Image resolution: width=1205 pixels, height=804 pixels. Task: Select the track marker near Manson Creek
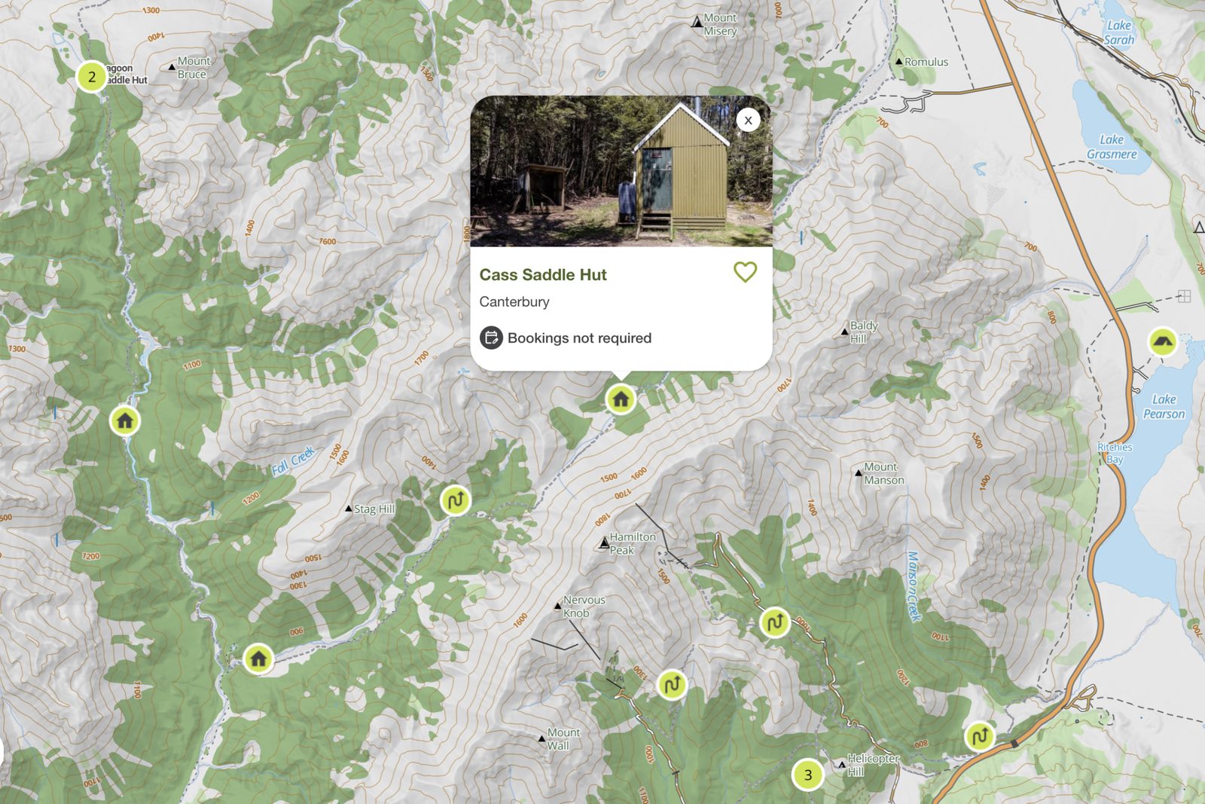(x=775, y=622)
